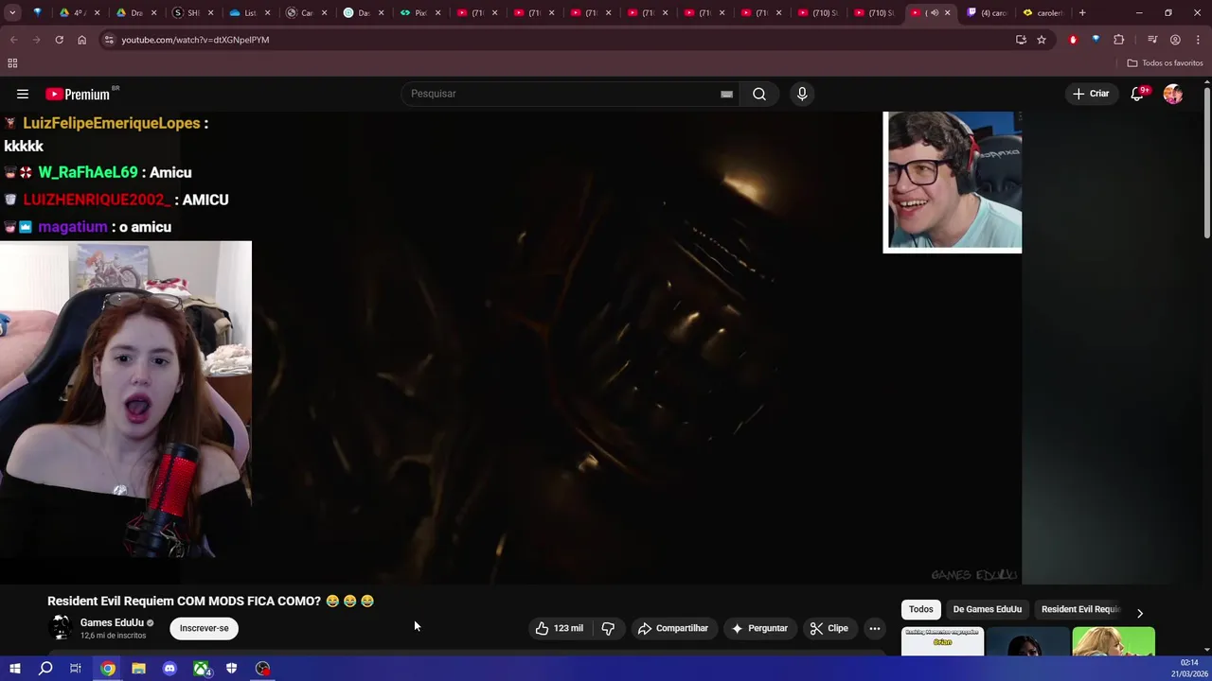Reload the page in browser toolbar
The height and width of the screenshot is (681, 1212).
tap(59, 40)
